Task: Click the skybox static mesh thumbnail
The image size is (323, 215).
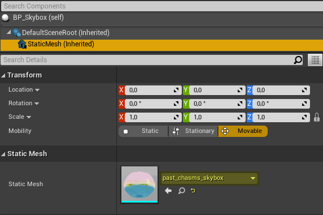Action: 139,184
